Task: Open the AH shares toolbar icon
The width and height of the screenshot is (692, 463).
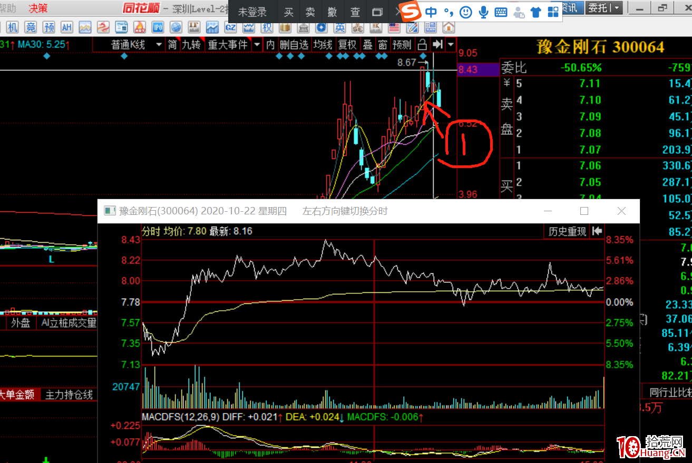Action: coord(67,27)
